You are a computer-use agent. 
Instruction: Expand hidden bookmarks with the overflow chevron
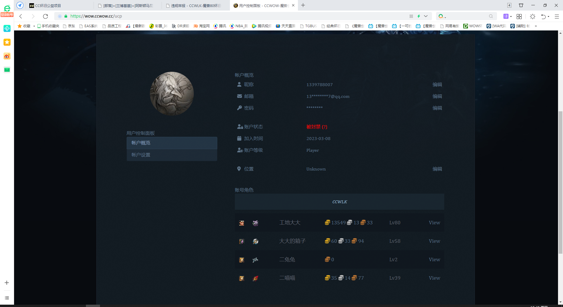pos(536,26)
